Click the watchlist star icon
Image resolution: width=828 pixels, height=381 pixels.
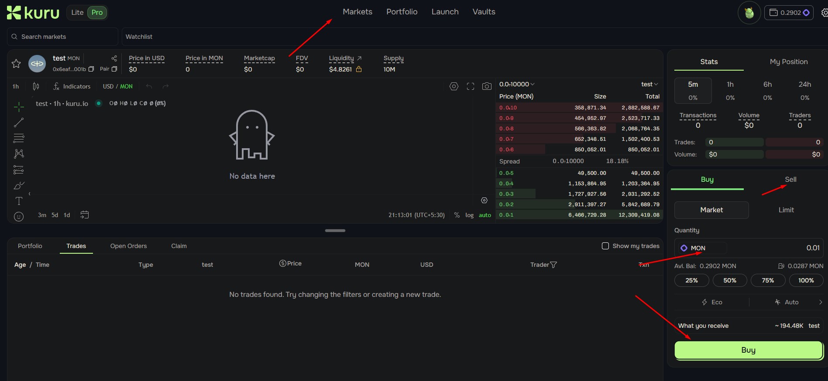click(16, 64)
